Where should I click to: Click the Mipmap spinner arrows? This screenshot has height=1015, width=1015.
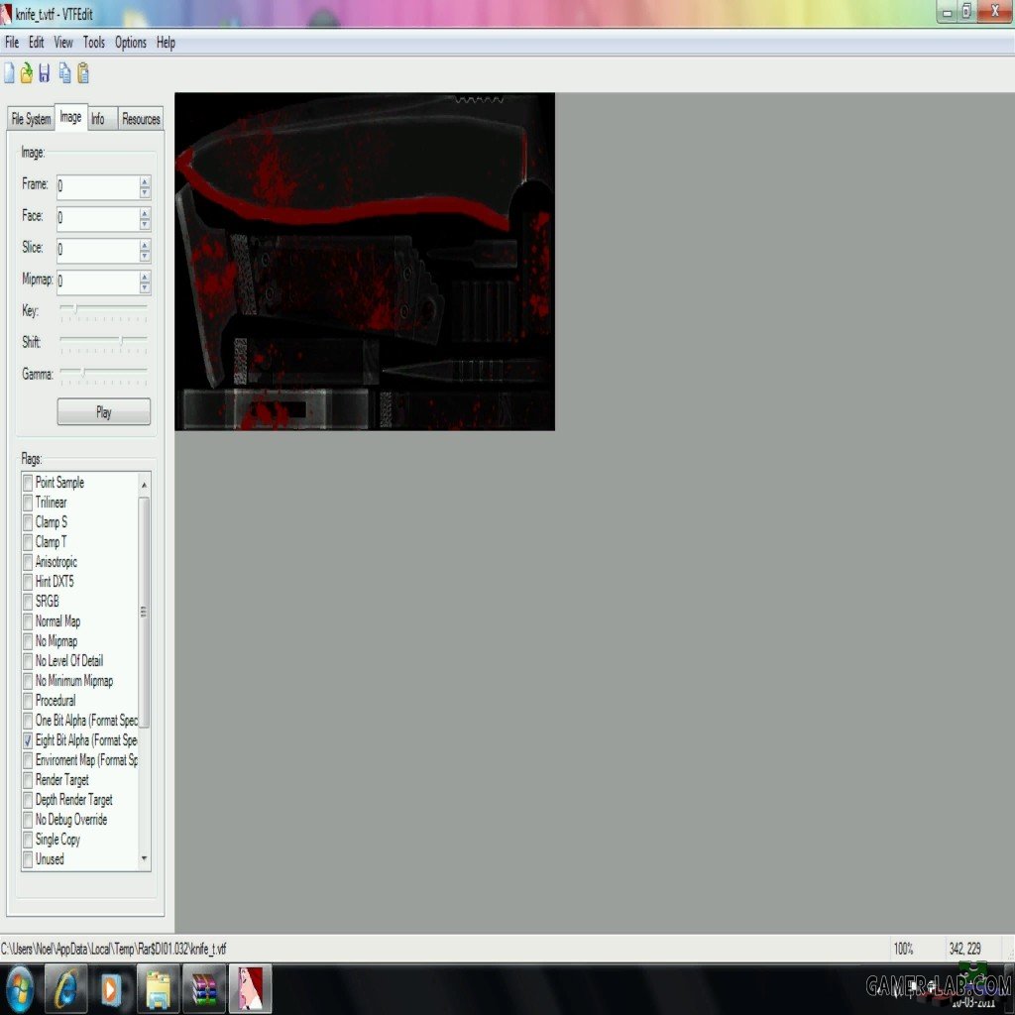[x=145, y=282]
